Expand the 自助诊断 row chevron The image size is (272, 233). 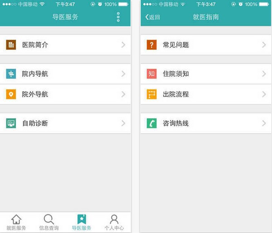click(123, 123)
